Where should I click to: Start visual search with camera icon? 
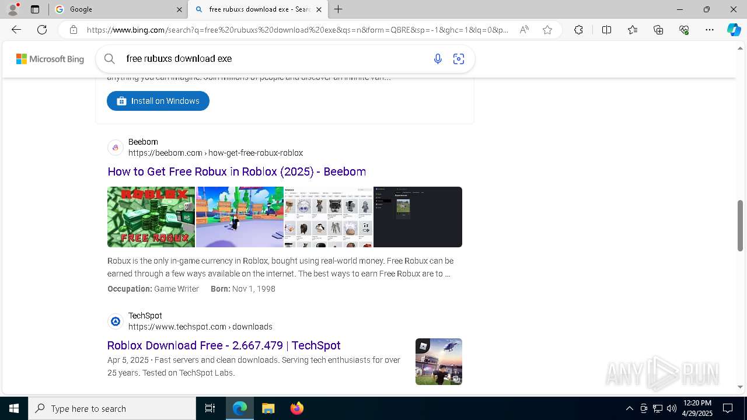click(459, 58)
